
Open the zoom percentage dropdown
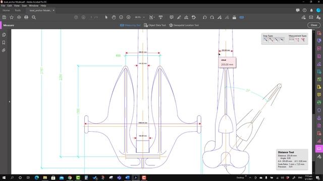coord(144,18)
